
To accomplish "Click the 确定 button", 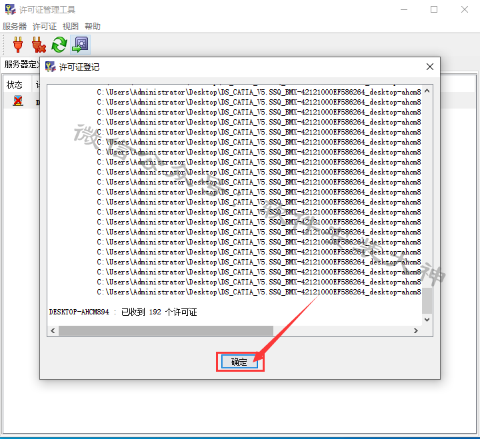I will tap(239, 362).
